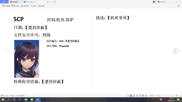
Task: Switch to web layout globe icon
Action: coord(143,96)
